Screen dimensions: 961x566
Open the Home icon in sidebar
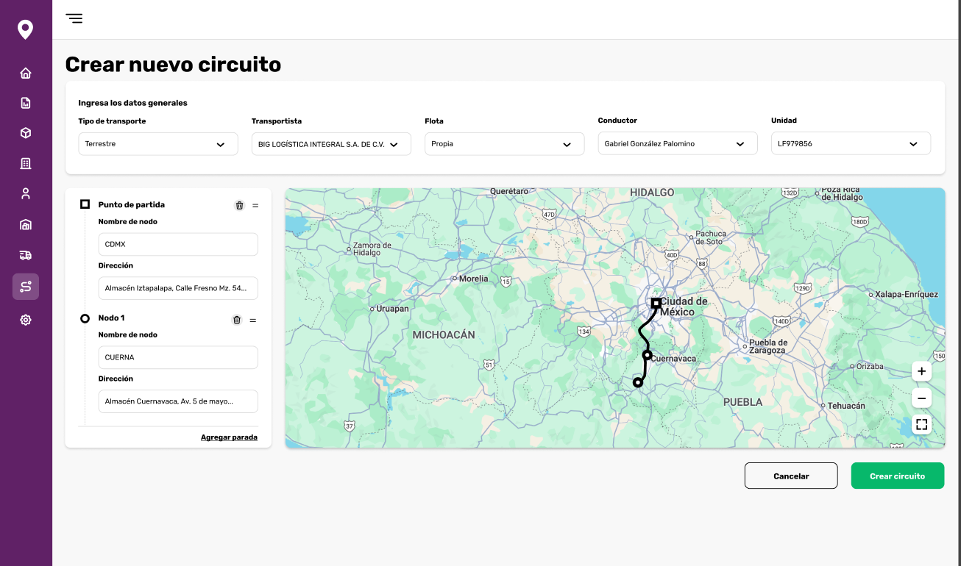[x=26, y=73]
